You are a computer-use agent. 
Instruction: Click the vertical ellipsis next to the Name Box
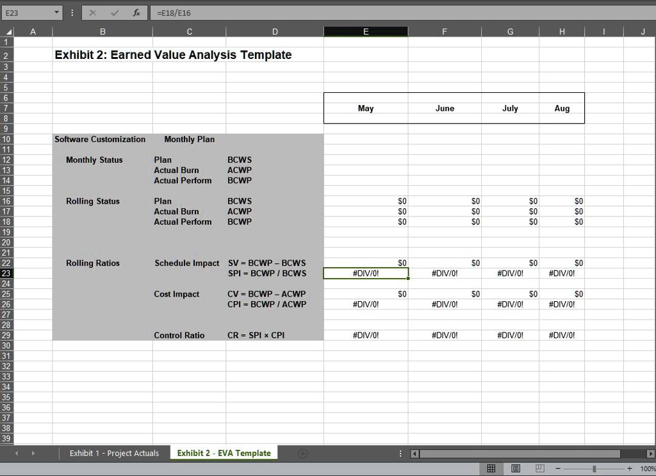[x=72, y=12]
